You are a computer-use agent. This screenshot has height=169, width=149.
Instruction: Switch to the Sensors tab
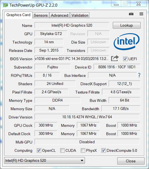[41, 15]
